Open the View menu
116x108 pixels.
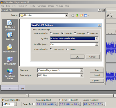[14, 6]
